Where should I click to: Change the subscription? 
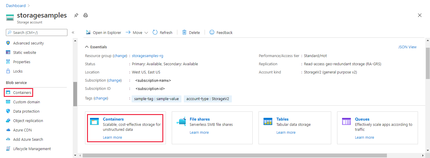(114, 80)
